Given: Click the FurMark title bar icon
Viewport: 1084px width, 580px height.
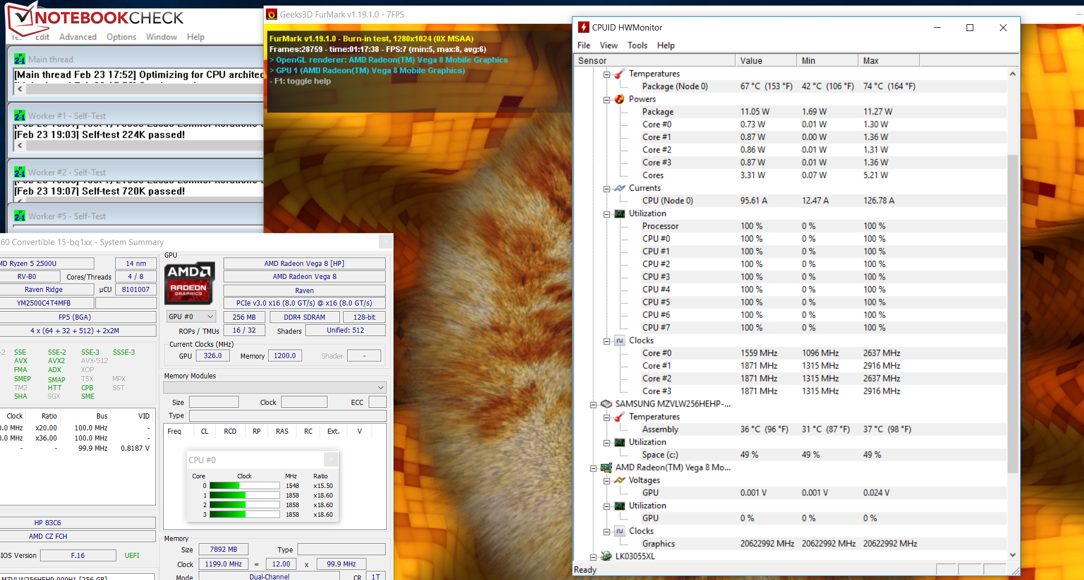Looking at the screenshot, I should click(272, 14).
